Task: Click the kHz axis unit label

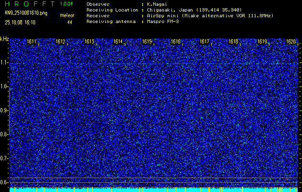Action: point(4,39)
